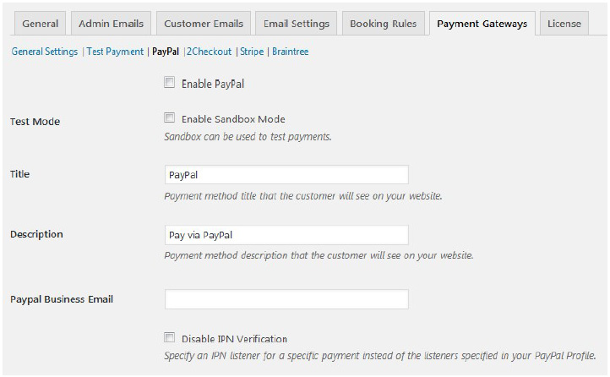The width and height of the screenshot is (610, 377).
Task: Enable Sandbox Mode checkbox
Action: point(170,118)
